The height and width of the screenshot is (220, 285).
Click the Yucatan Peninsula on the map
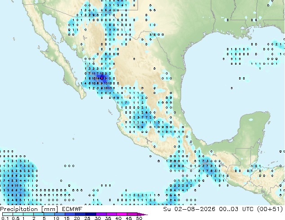tap(254, 125)
